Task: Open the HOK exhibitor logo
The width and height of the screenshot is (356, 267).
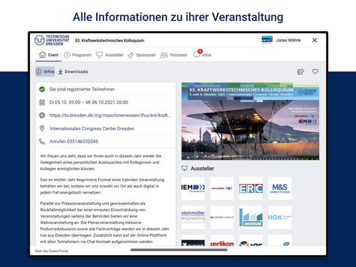Action: click(x=280, y=218)
